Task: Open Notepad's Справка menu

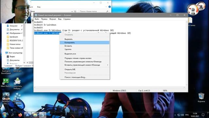Action: point(67,19)
